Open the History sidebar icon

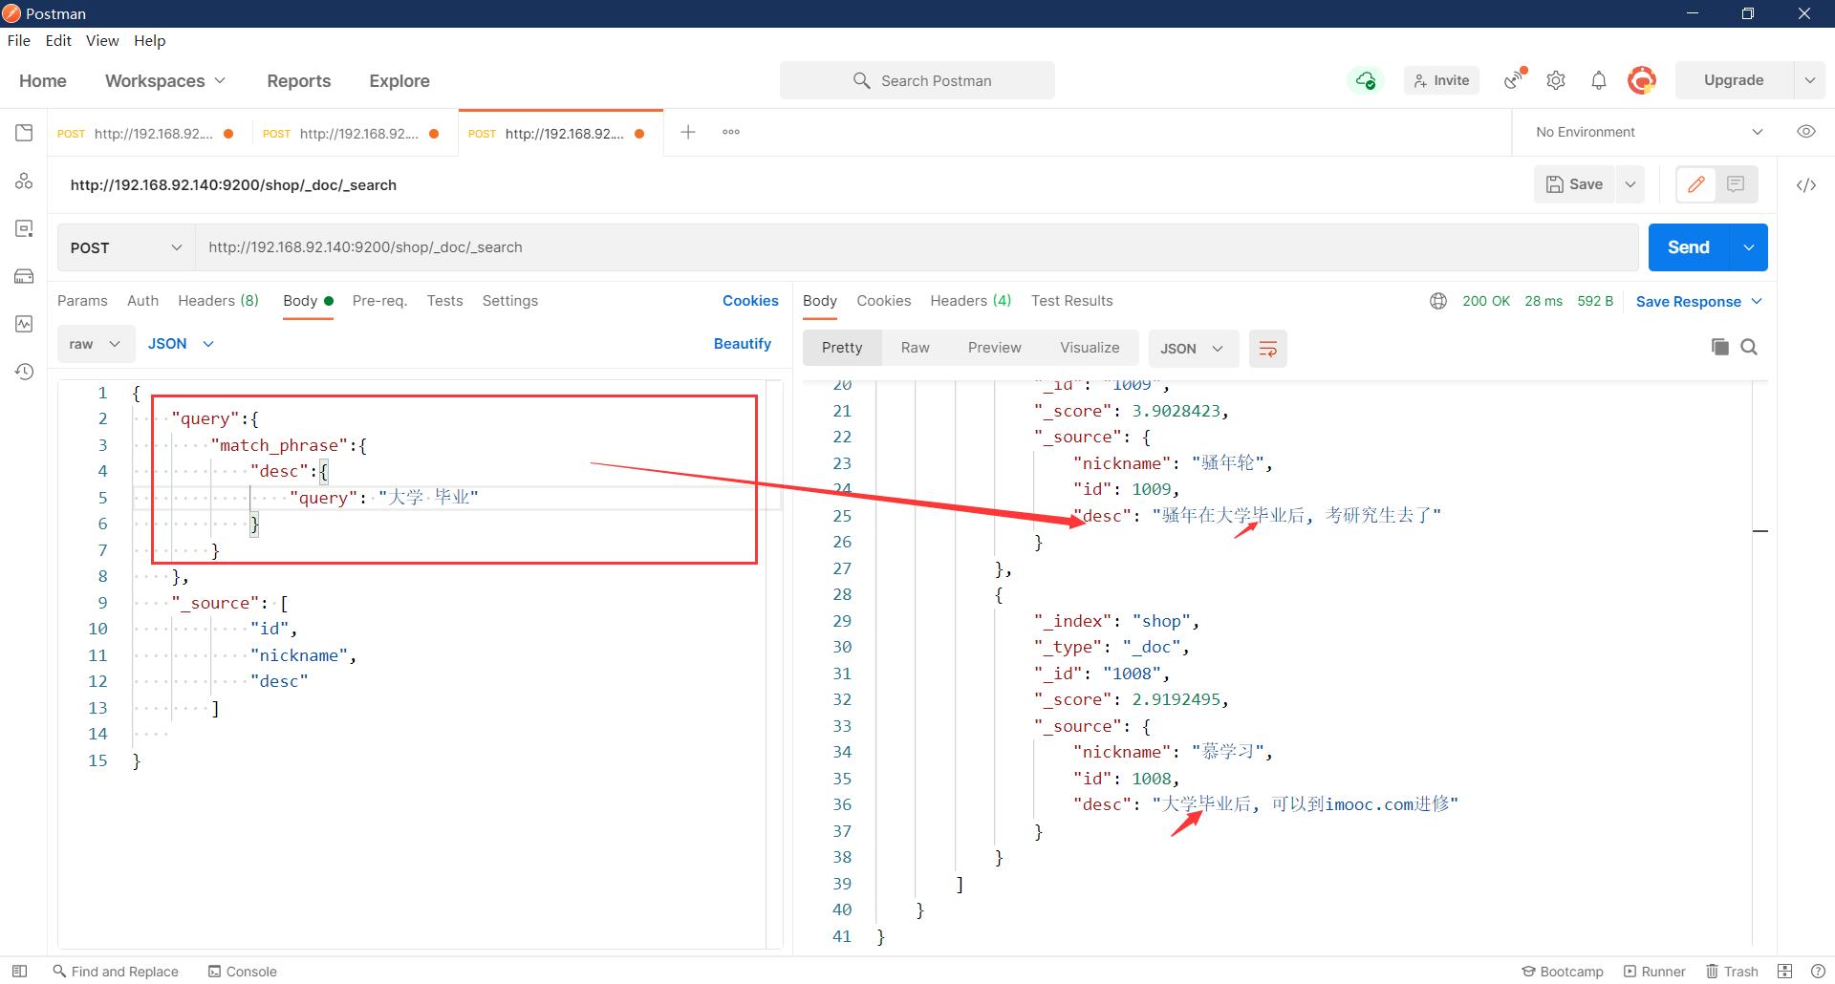coord(24,372)
